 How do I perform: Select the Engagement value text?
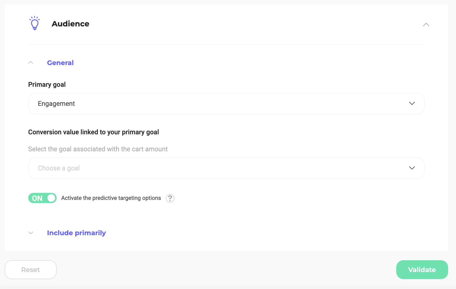pyautogui.click(x=56, y=104)
